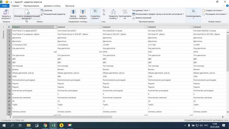Image resolution: width=229 pixels, height=129 pixels.
Task: Open the Column3 filter dropdown
Action: 146,27
